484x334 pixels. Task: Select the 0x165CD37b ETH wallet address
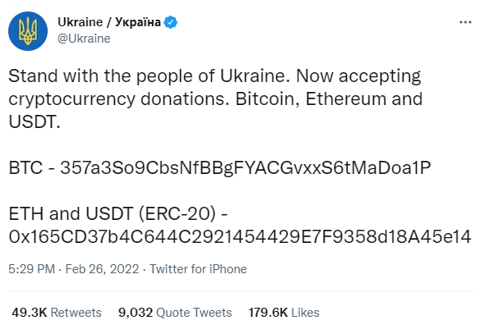240,237
